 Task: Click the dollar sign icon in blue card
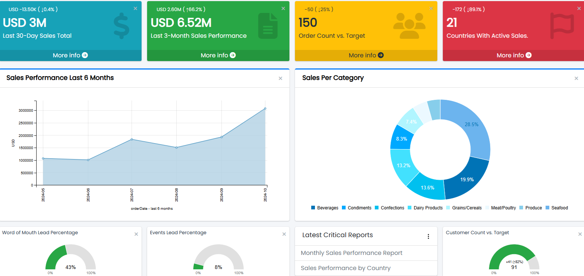click(121, 26)
